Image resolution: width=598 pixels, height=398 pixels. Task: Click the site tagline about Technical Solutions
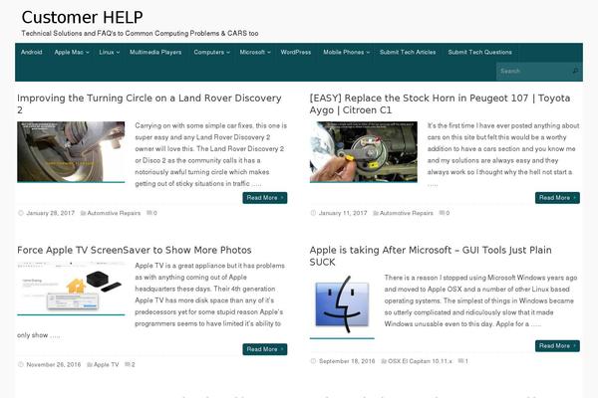(140, 34)
